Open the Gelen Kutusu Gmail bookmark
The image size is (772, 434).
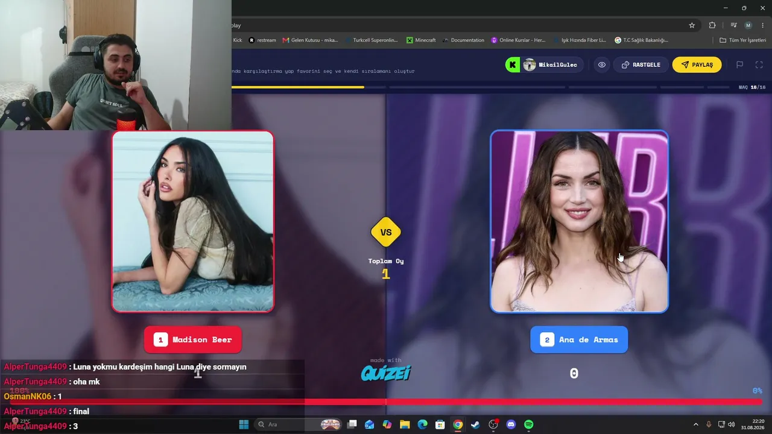[x=310, y=40]
